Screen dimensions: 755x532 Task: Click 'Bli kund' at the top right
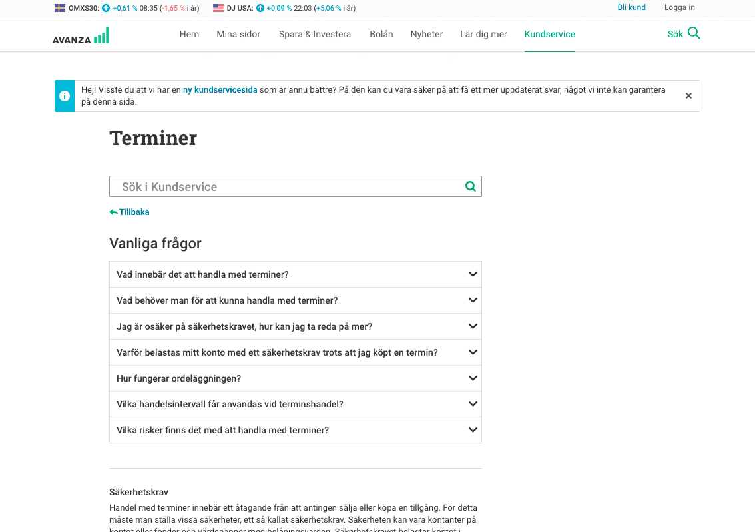tap(631, 7)
